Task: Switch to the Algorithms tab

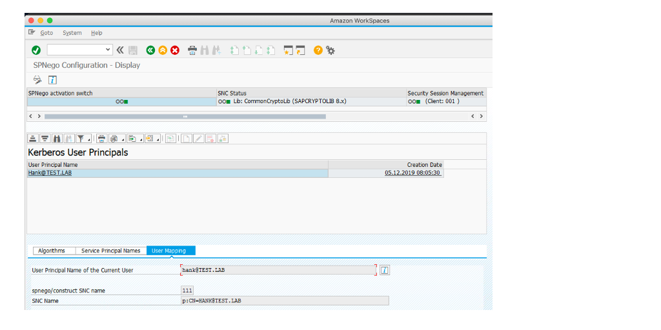Action: (52, 251)
